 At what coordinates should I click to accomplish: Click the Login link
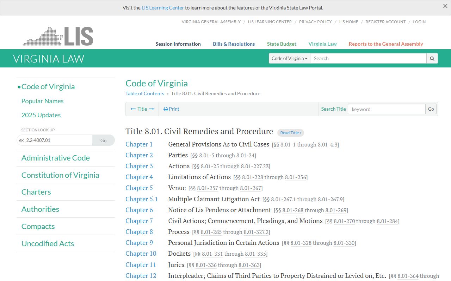419,22
